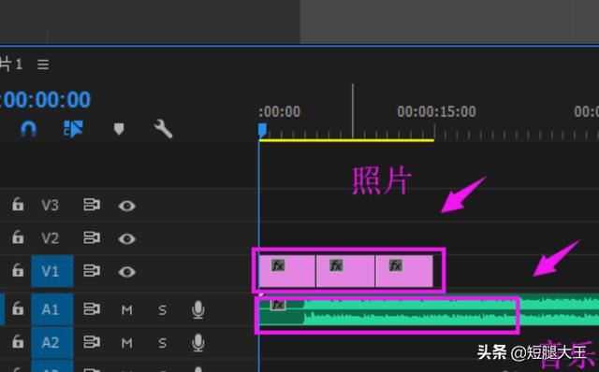
Task: Toggle lock on track V2
Action: point(18,237)
